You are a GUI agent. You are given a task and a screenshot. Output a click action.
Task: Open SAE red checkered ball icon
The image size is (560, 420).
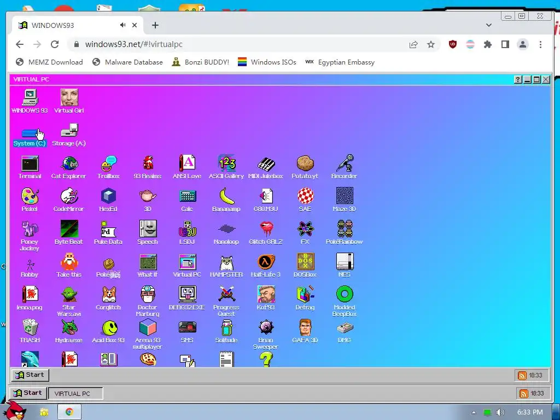[x=305, y=200]
